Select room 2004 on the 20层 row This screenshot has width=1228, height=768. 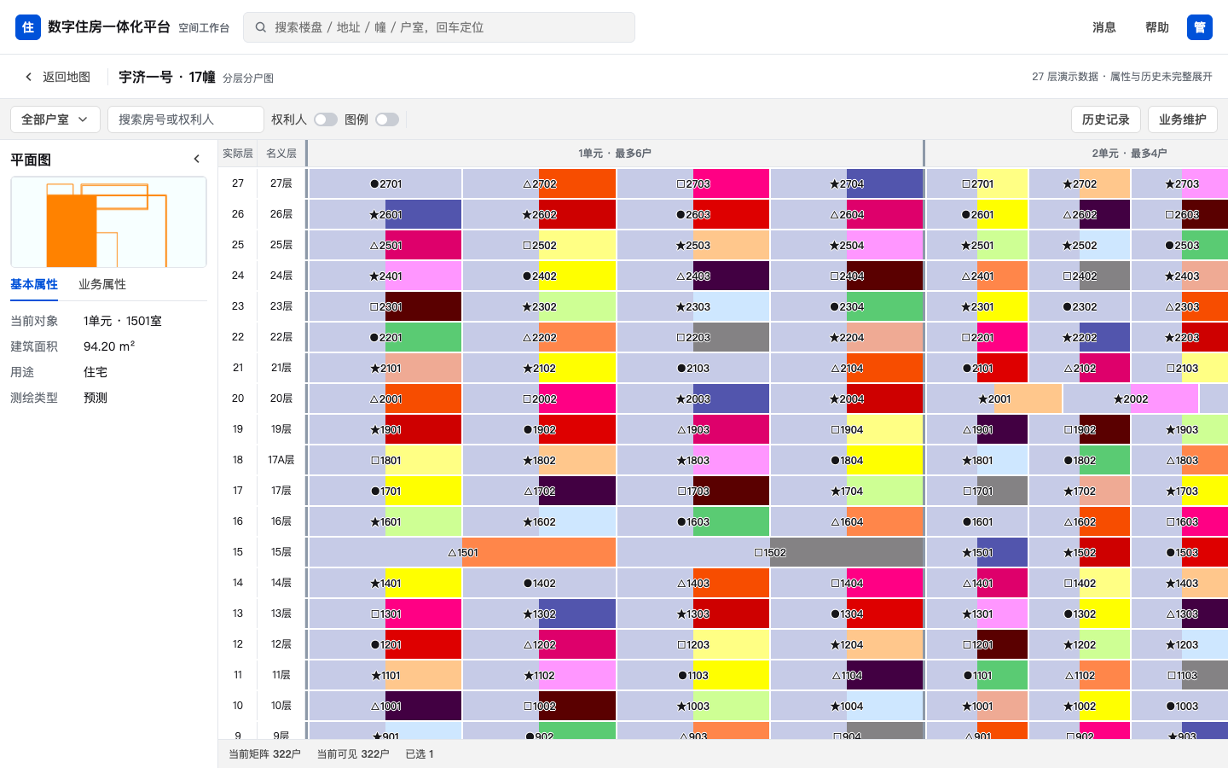point(847,399)
